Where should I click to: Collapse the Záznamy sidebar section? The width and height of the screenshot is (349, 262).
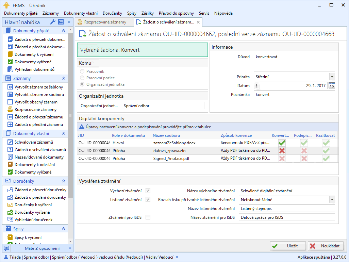63,78
